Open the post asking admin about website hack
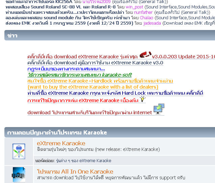The image size is (215, 183). [65, 12]
